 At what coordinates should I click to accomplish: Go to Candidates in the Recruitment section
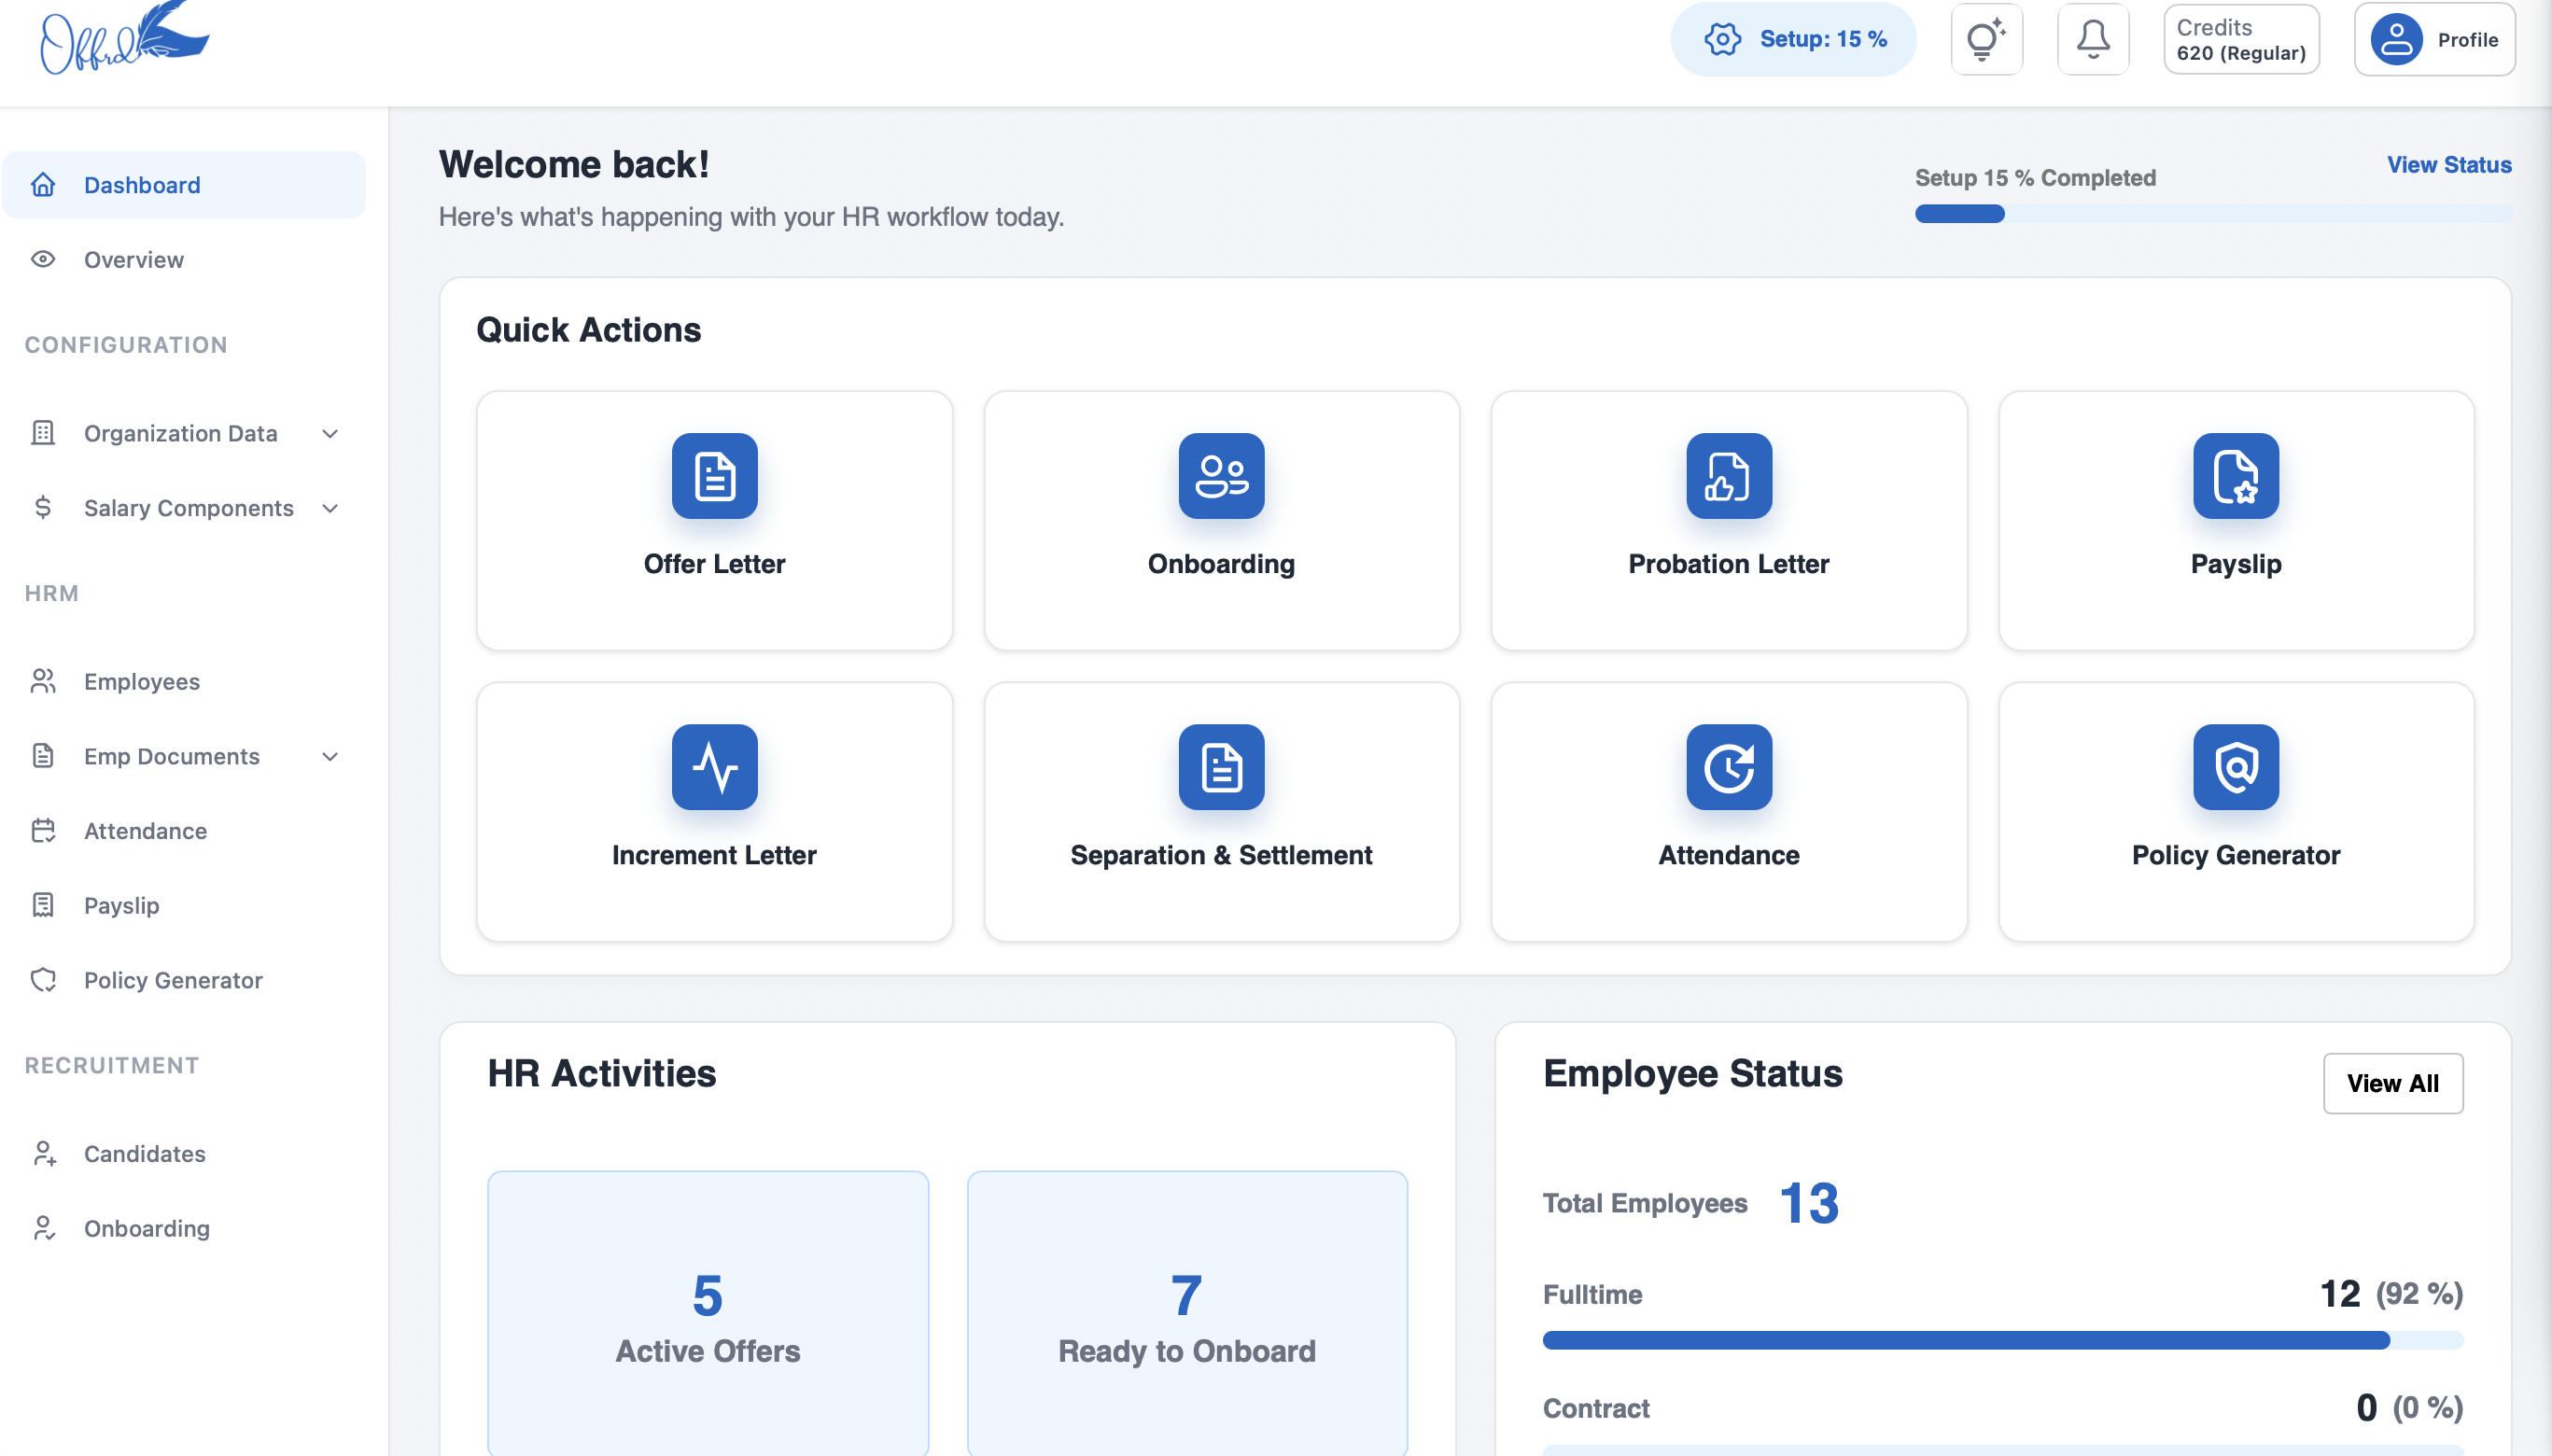pos(144,1153)
